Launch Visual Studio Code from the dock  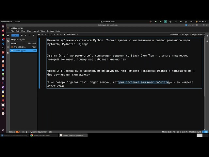pyautogui.click(x=3, y=44)
